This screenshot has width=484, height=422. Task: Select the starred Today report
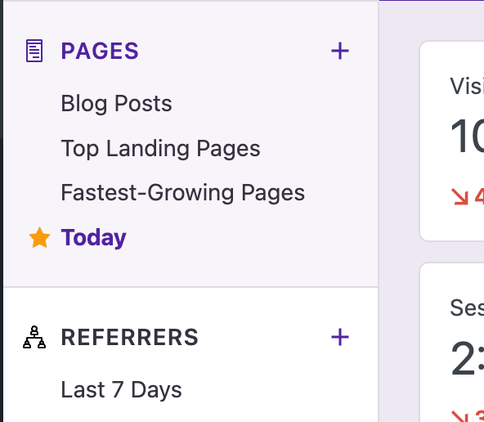tap(93, 238)
